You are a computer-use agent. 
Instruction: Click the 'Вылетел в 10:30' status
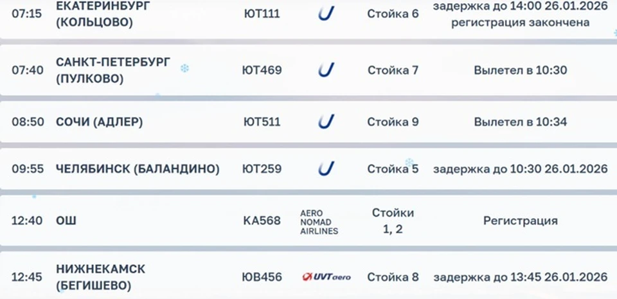tap(521, 70)
